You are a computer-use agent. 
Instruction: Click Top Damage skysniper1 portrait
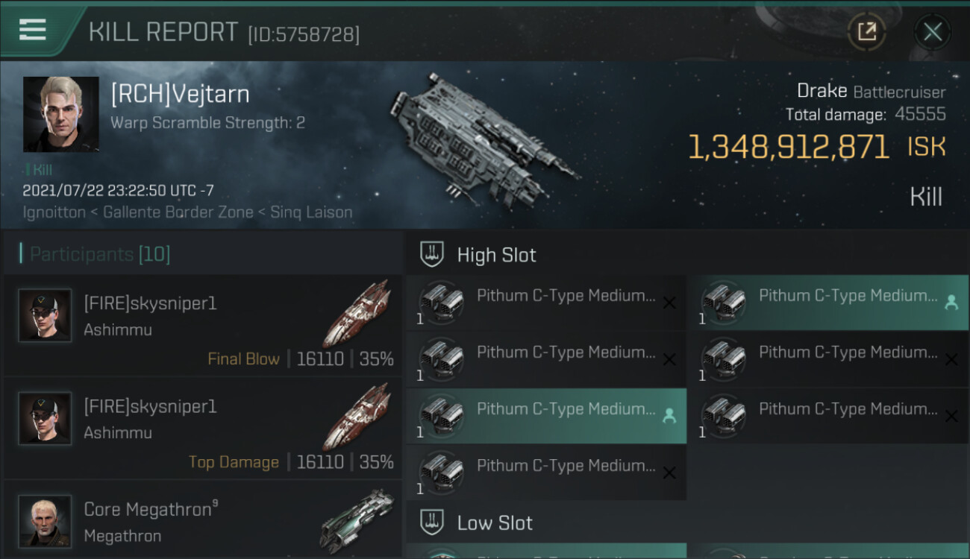45,419
